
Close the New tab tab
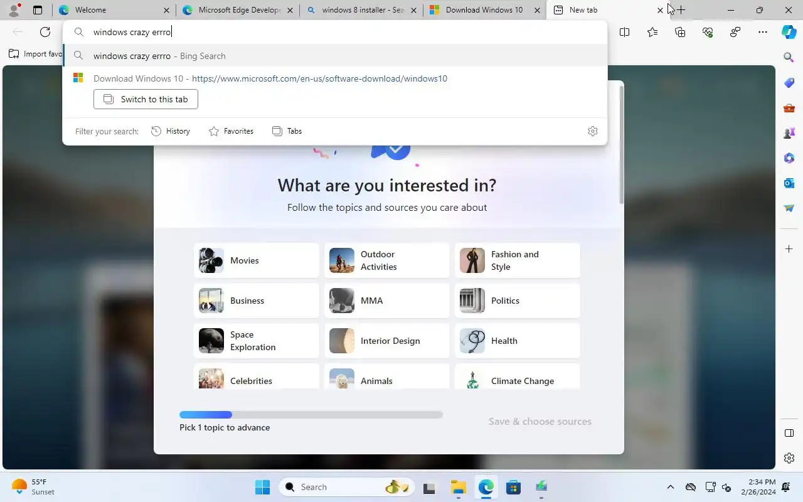[660, 10]
